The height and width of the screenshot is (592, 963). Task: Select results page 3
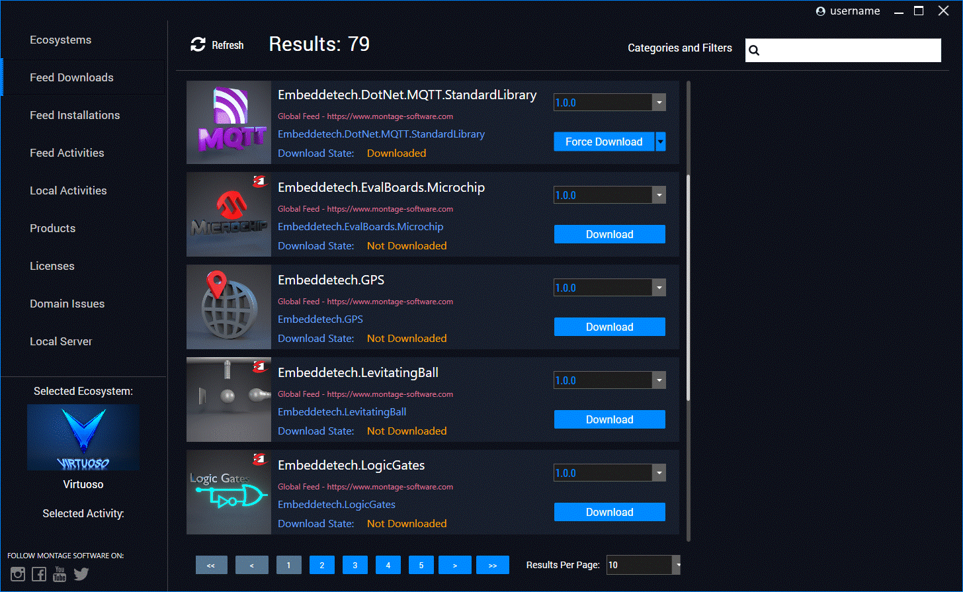point(355,565)
